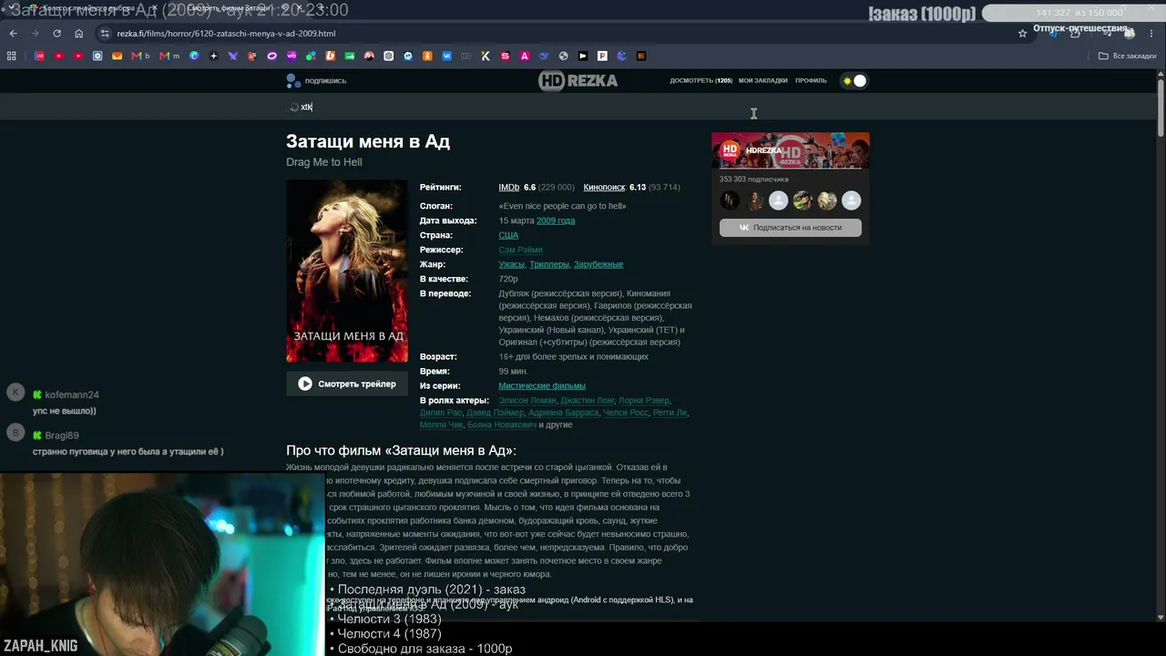Open the 'Зарубежные' genre link
The height and width of the screenshot is (656, 1166).
click(598, 264)
